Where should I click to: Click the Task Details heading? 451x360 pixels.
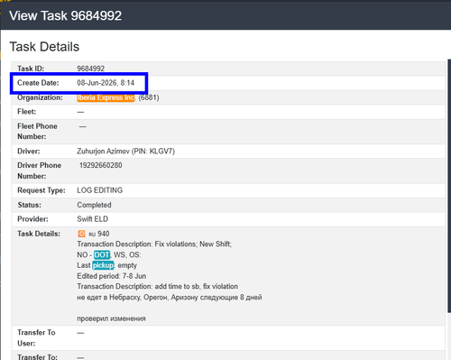click(x=44, y=47)
